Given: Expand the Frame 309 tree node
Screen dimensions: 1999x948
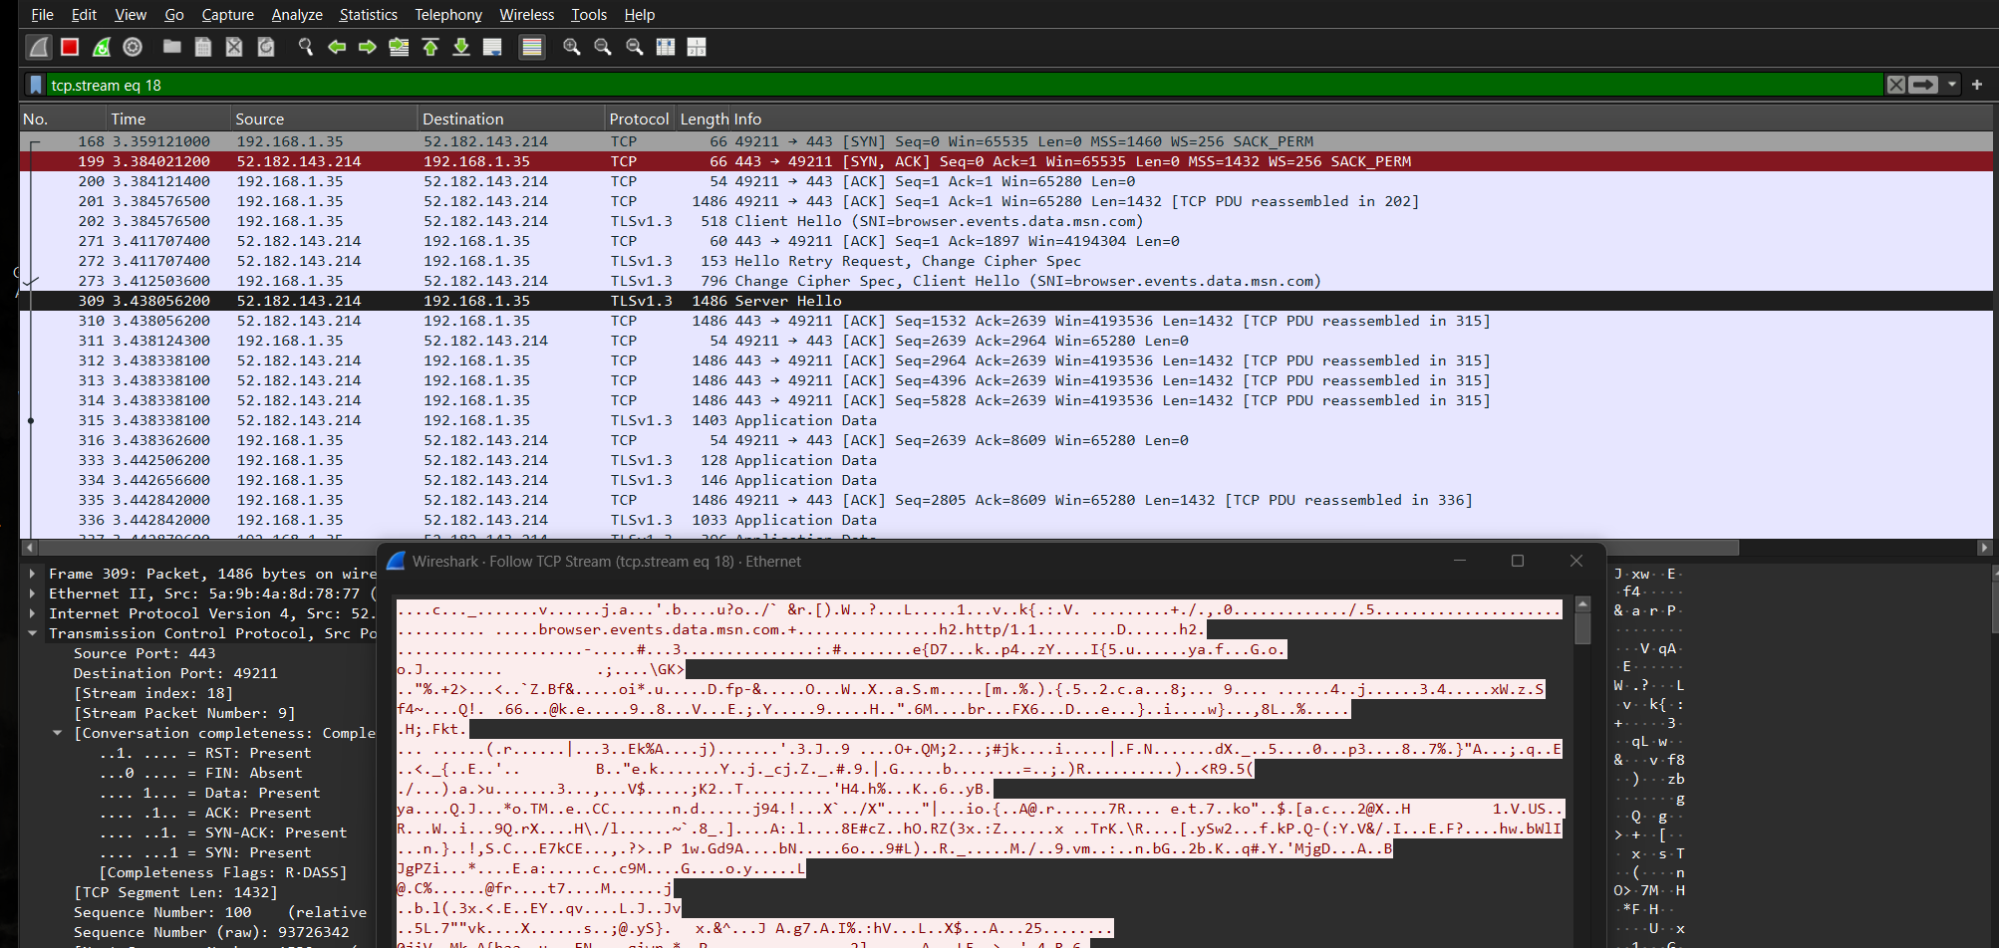Looking at the screenshot, I should click(33, 574).
